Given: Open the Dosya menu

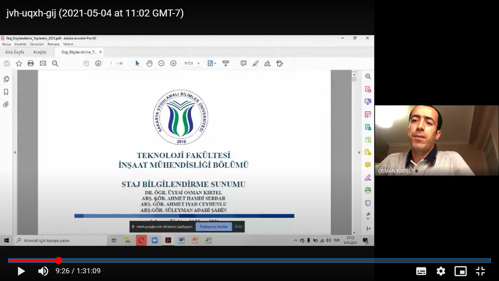Looking at the screenshot, I should point(6,44).
